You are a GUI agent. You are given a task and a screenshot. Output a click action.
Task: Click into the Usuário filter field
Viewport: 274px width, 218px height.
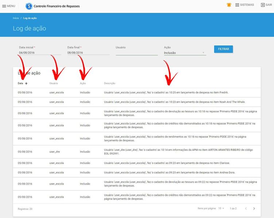click(x=137, y=53)
